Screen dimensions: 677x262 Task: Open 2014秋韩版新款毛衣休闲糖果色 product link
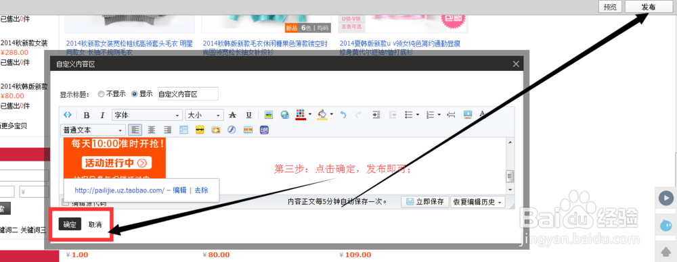tap(265, 48)
